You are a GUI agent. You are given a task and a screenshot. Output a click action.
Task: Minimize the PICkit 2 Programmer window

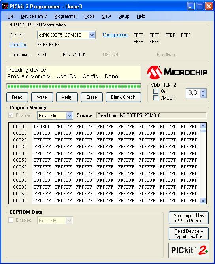click(x=190, y=6)
